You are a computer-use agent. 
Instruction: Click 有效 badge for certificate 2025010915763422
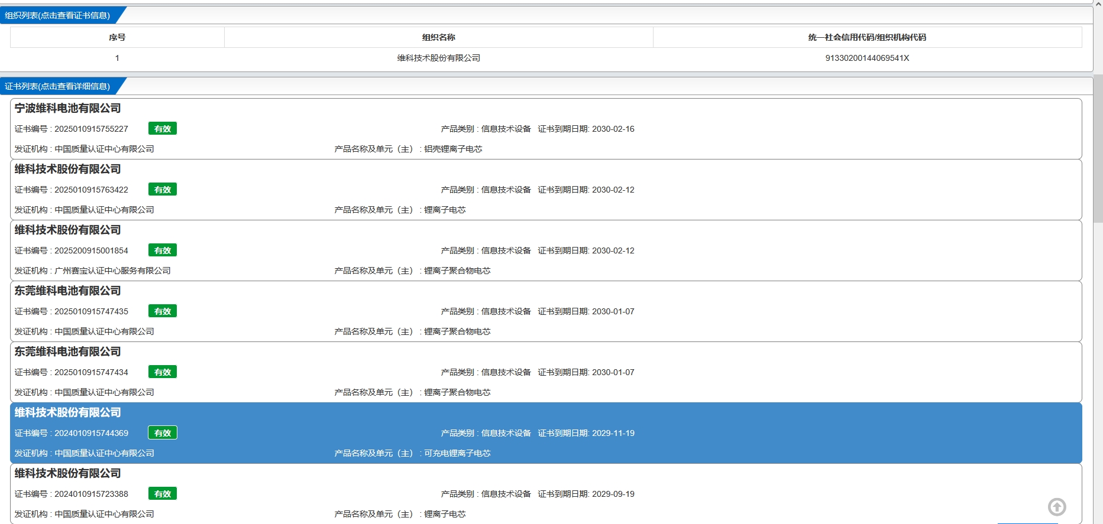[163, 190]
